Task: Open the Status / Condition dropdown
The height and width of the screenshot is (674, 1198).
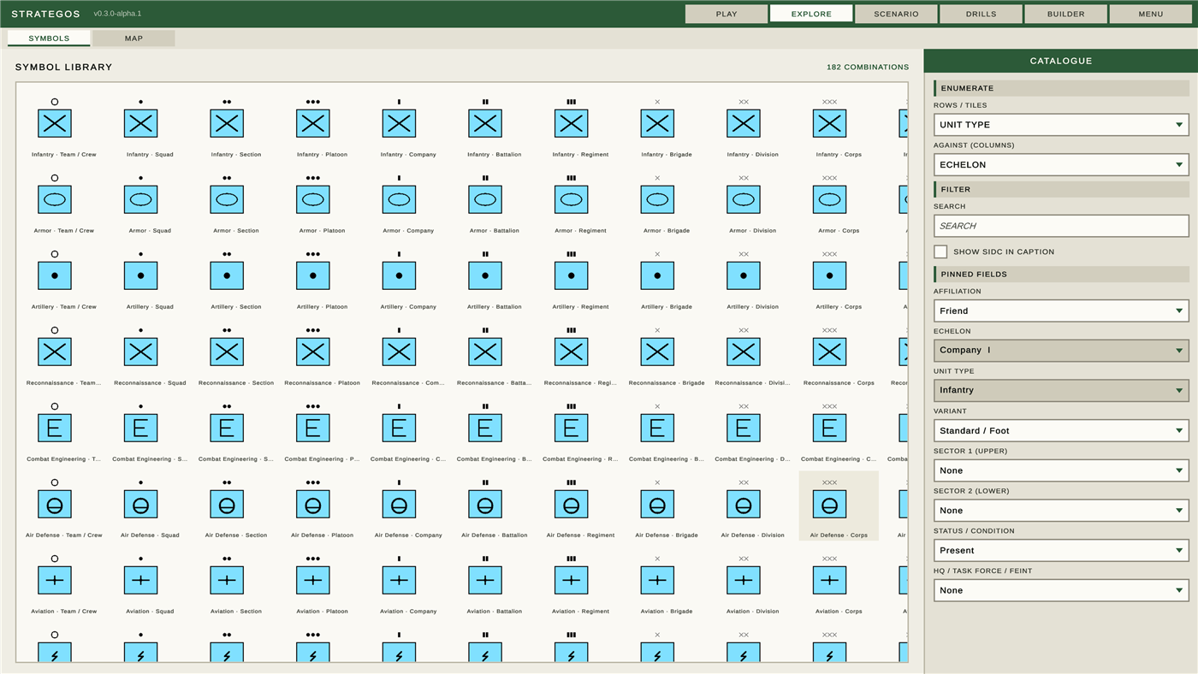Action: [x=1061, y=550]
